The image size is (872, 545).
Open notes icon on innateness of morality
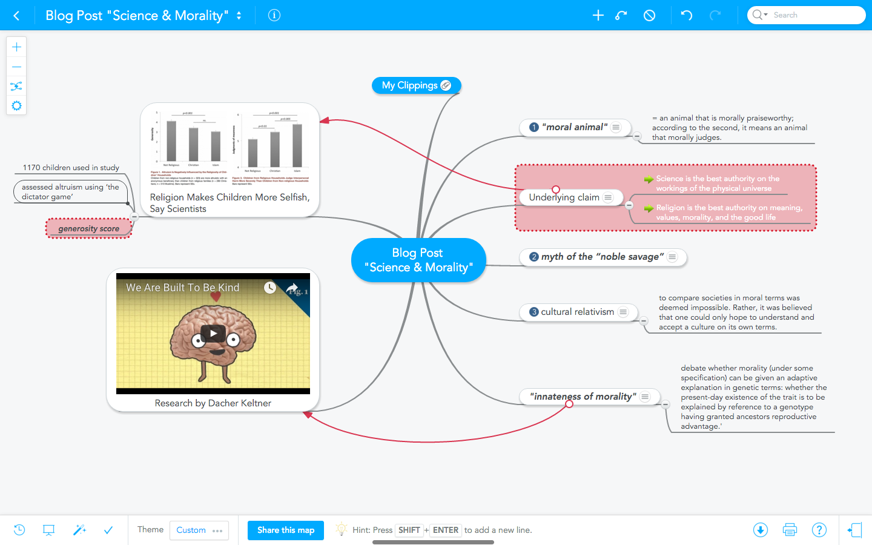[x=645, y=397]
